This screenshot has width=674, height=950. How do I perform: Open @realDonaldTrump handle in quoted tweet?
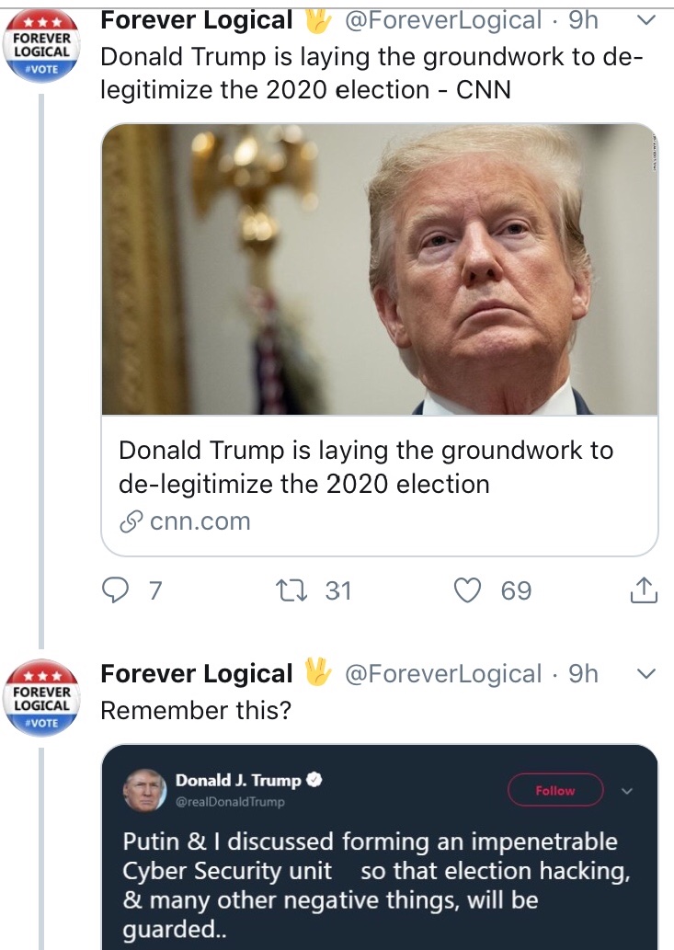coord(230,802)
